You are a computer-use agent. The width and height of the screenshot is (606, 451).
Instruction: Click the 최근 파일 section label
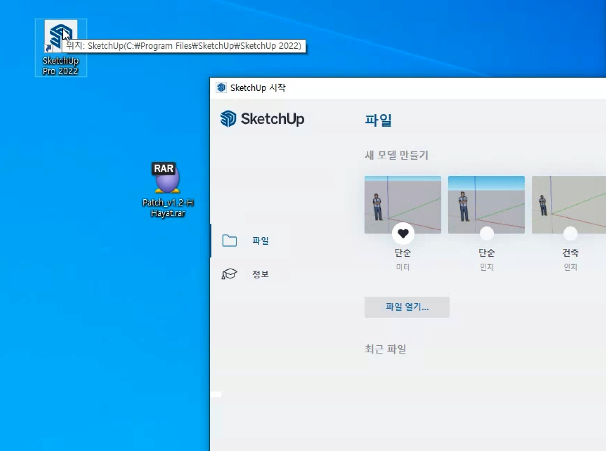coord(385,349)
